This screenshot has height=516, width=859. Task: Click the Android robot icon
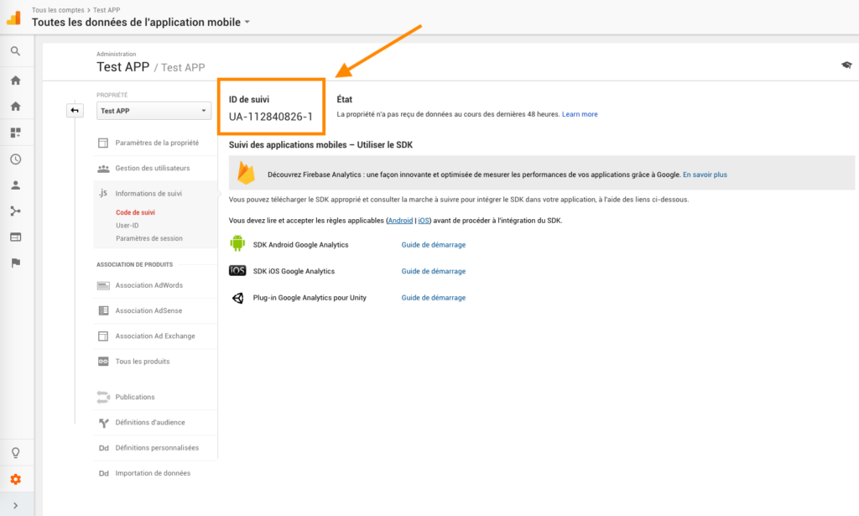(237, 244)
